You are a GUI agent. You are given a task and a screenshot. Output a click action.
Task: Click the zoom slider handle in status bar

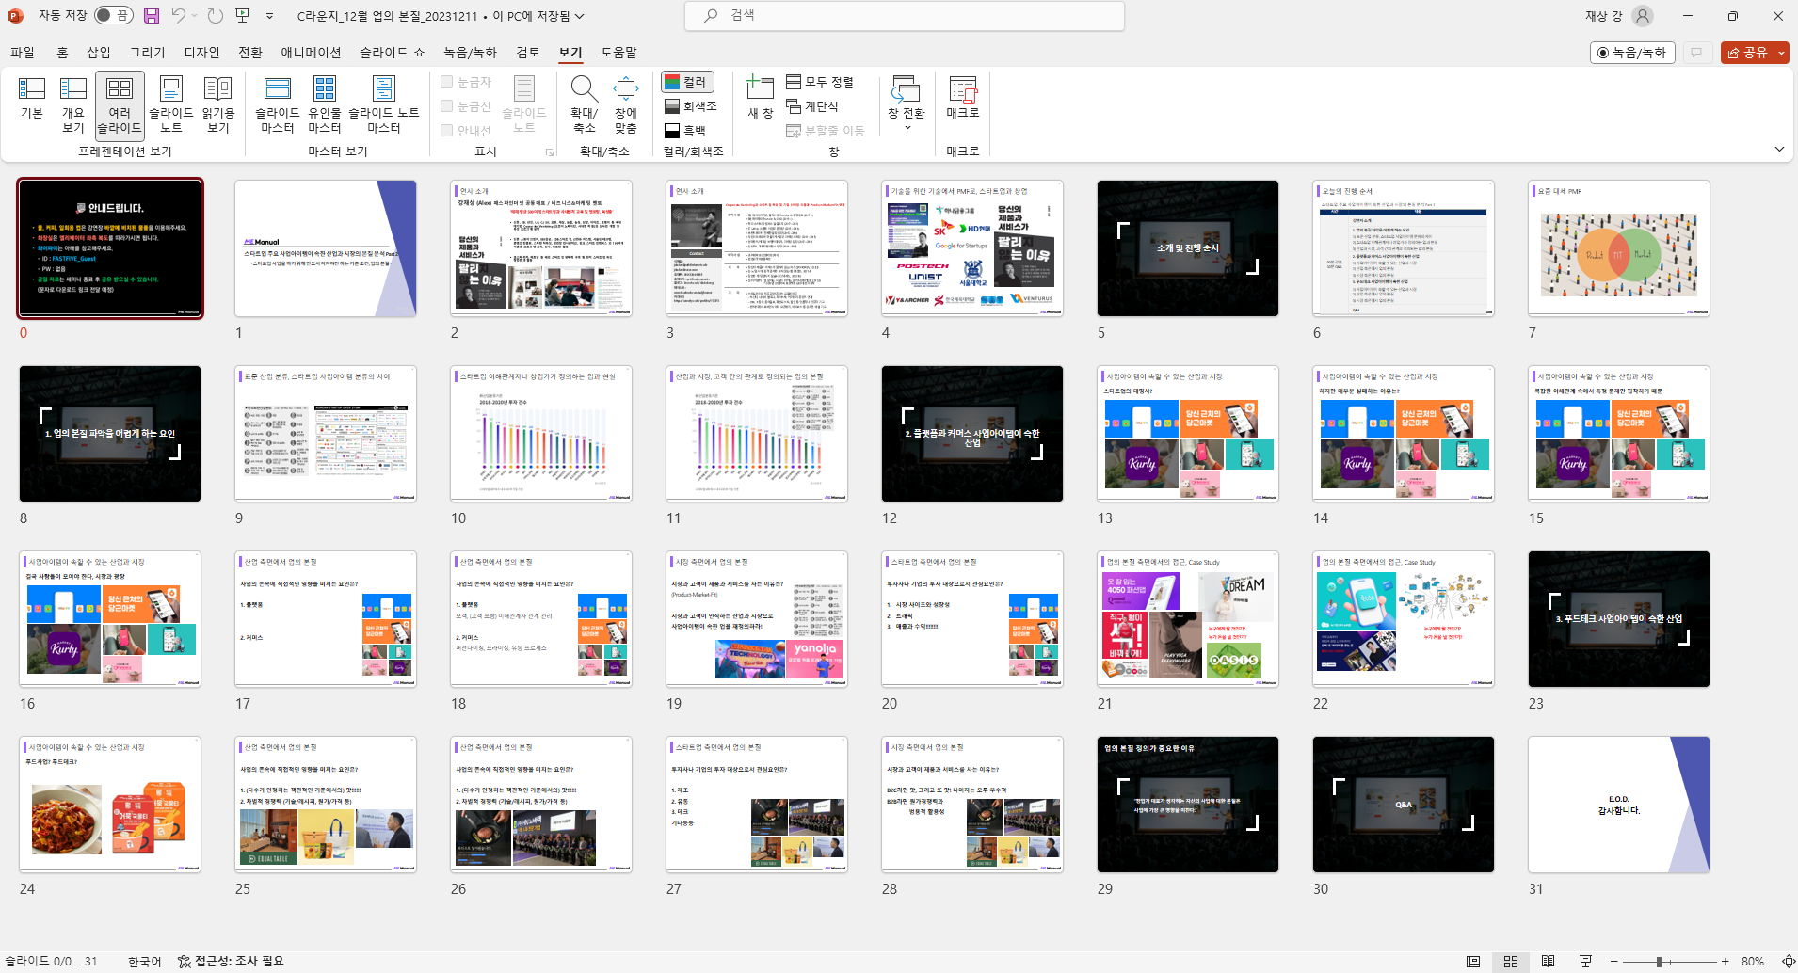click(1659, 961)
